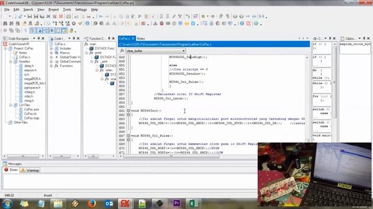Click the first binoculars Find icon

[x=5, y=23]
